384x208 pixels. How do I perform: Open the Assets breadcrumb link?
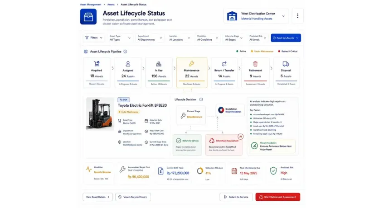pos(111,5)
